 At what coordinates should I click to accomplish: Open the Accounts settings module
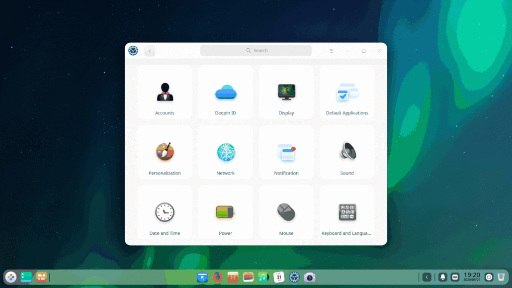click(165, 93)
